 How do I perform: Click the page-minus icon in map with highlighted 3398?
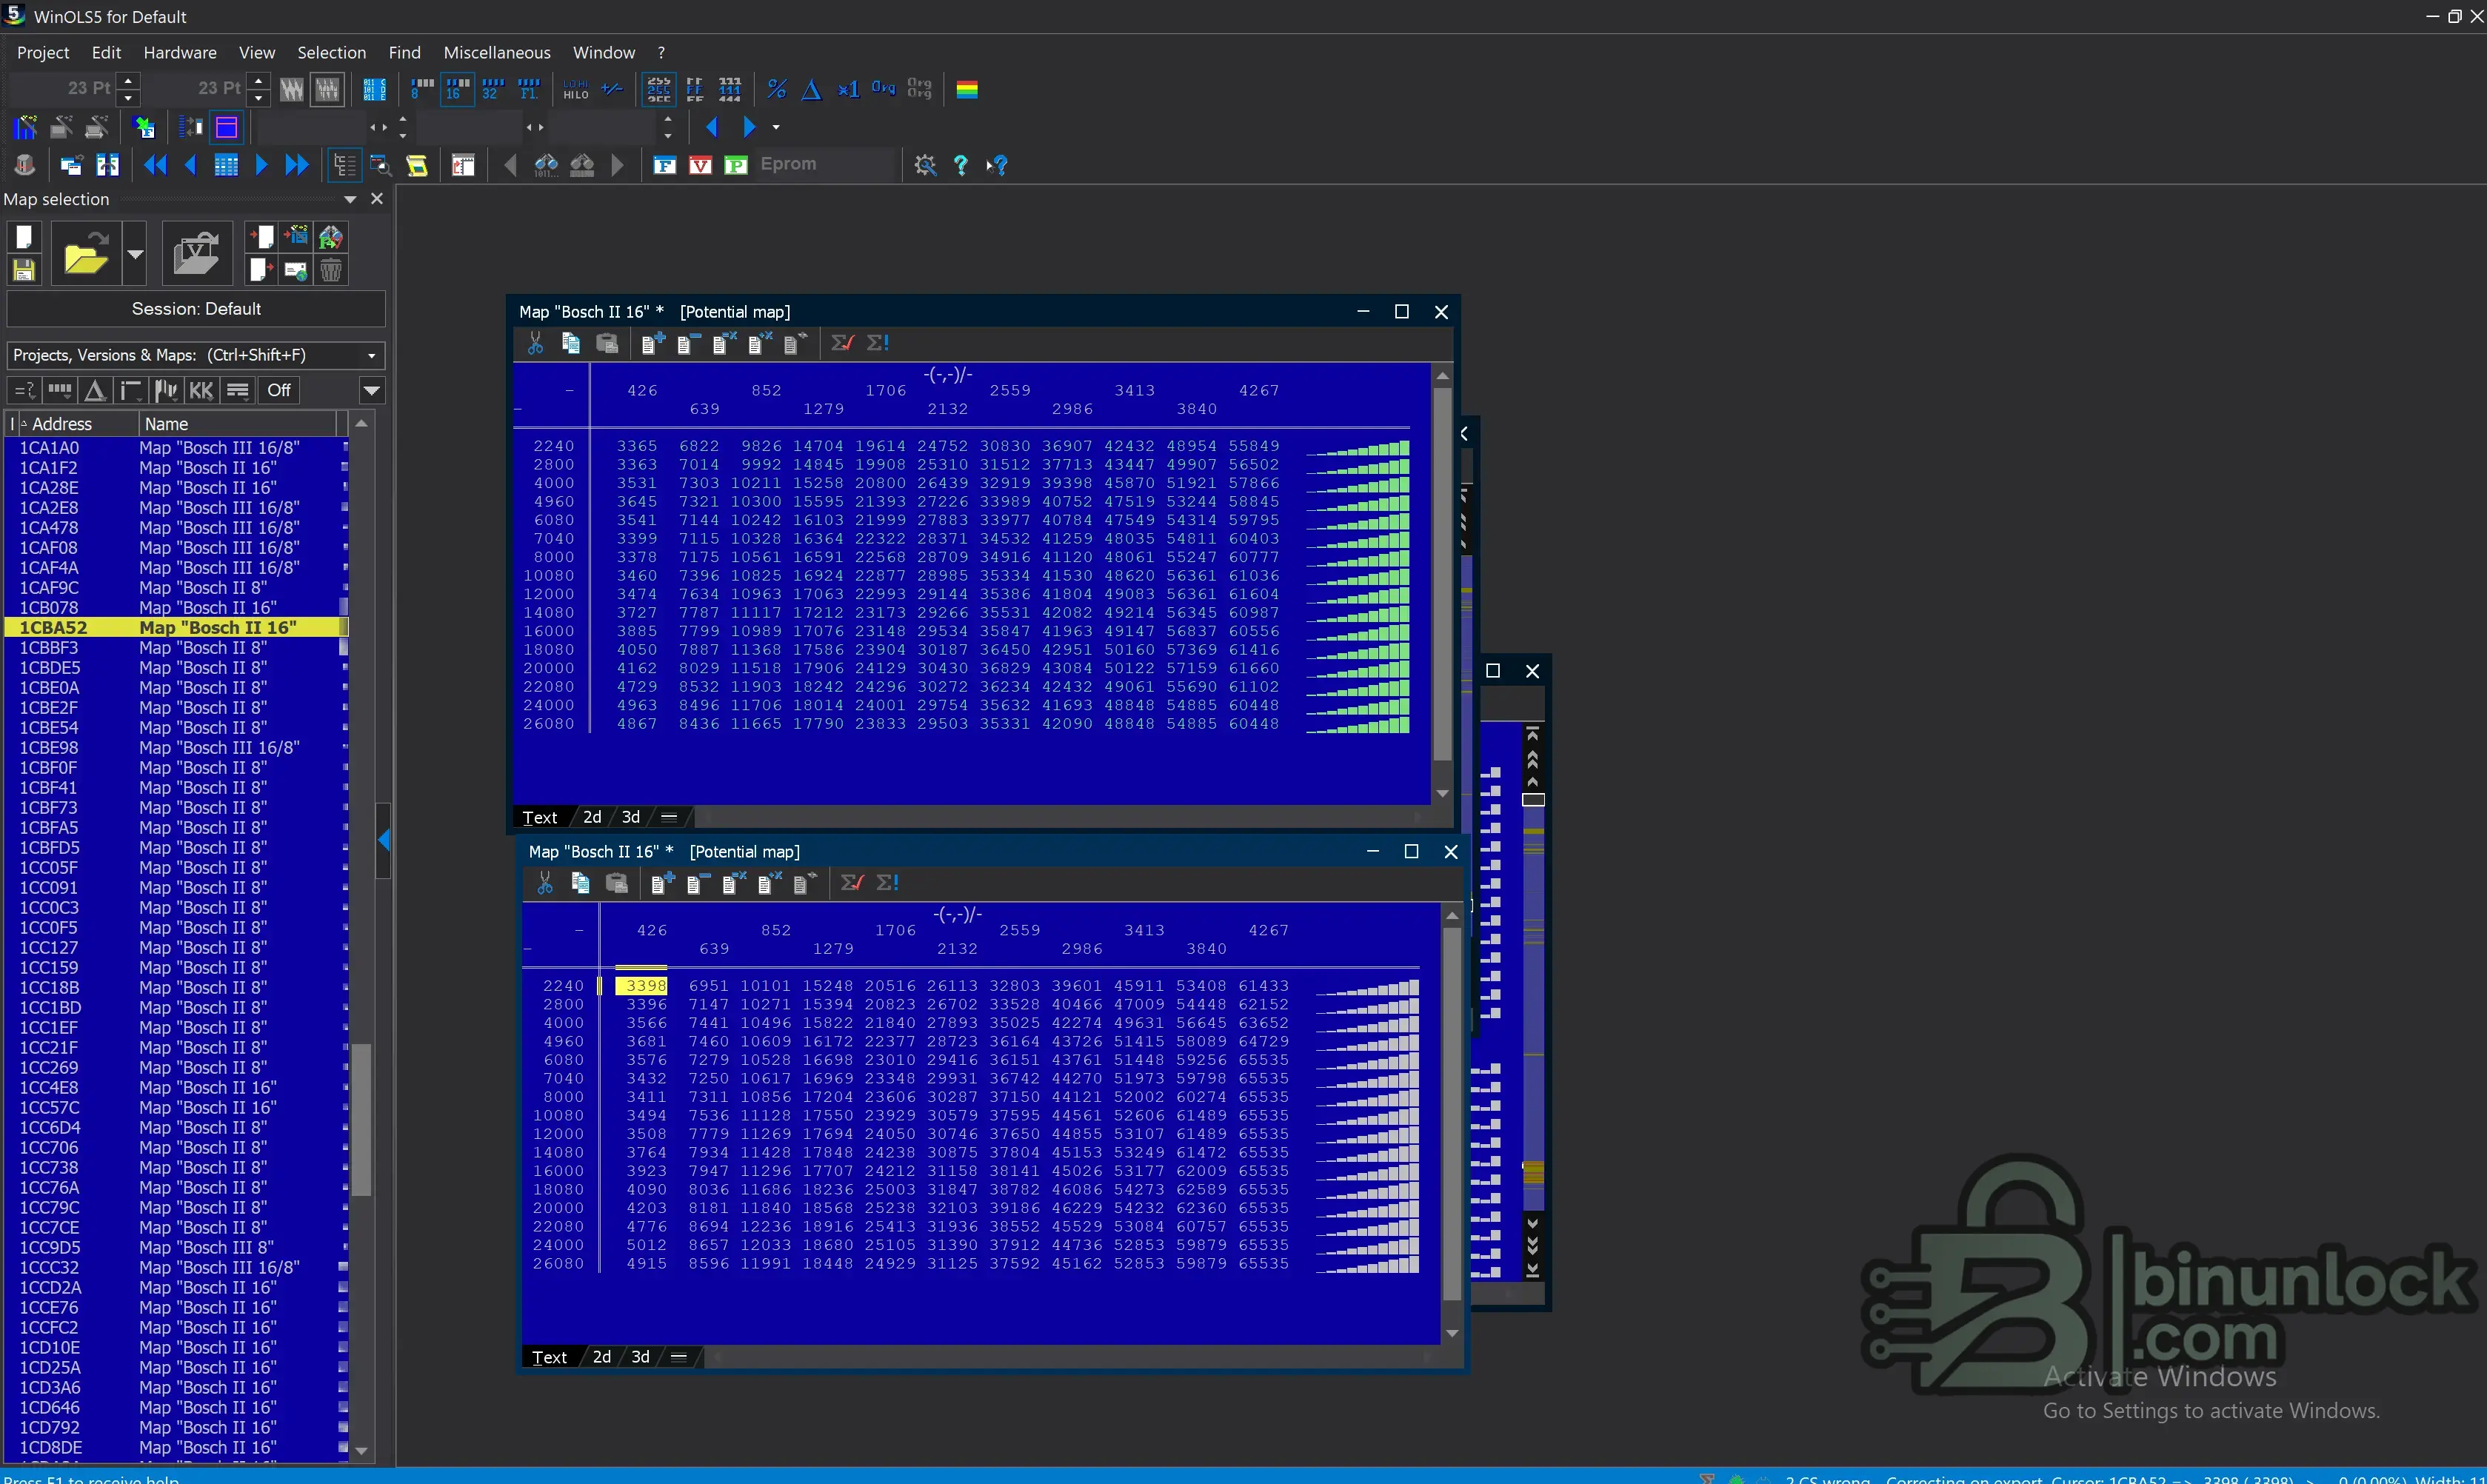click(698, 883)
